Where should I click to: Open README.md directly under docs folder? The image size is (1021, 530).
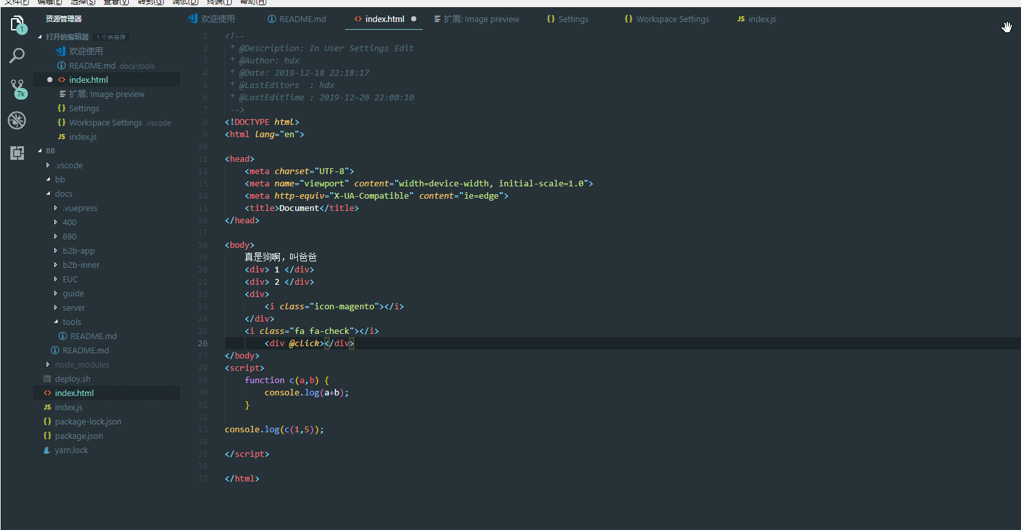[x=85, y=350]
